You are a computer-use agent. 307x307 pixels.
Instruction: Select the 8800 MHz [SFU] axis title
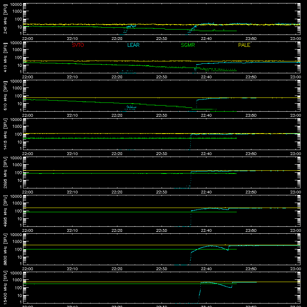coord(5,249)
